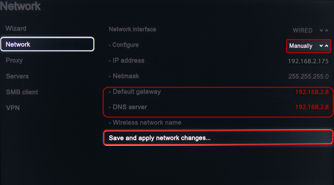This screenshot has height=185, width=334.
Task: Click the up chevron beside WIRED
Action: 326,30
